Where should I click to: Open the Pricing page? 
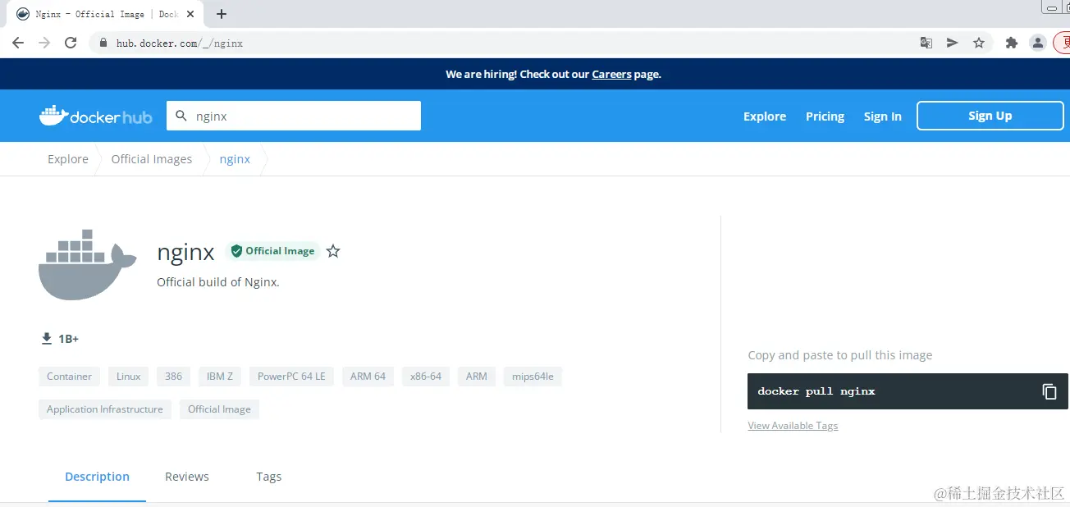[x=825, y=116]
